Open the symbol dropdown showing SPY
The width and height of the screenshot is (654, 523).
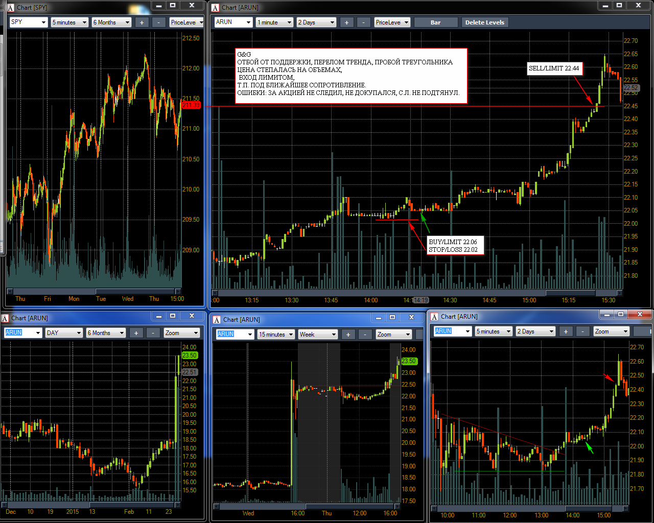click(x=29, y=22)
